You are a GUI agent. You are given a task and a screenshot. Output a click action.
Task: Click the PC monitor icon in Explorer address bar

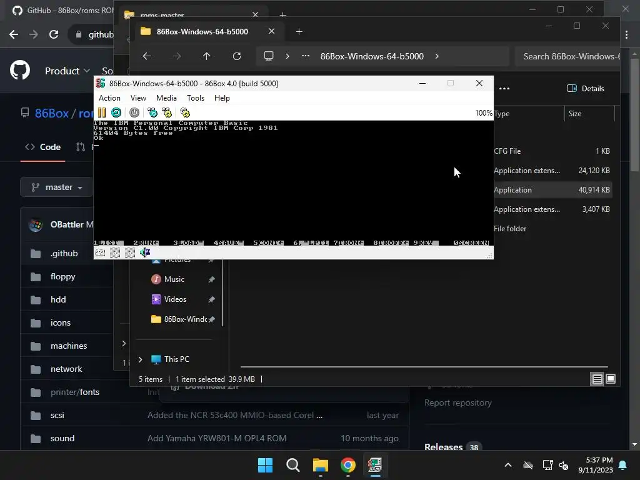point(269,56)
